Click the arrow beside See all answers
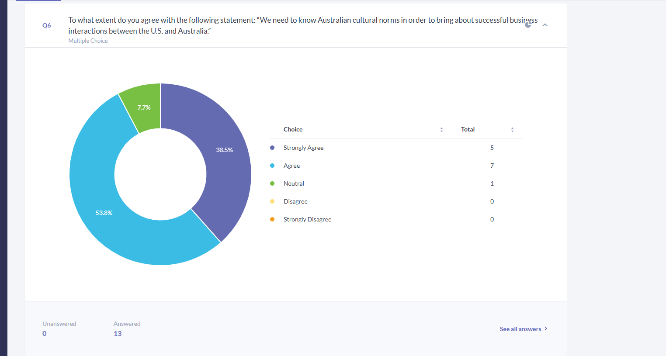This screenshot has height=356, width=666. click(x=546, y=328)
